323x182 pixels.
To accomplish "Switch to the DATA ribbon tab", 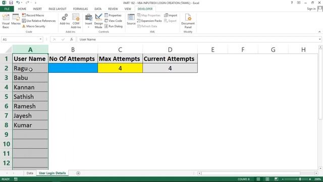I will click(98, 9).
